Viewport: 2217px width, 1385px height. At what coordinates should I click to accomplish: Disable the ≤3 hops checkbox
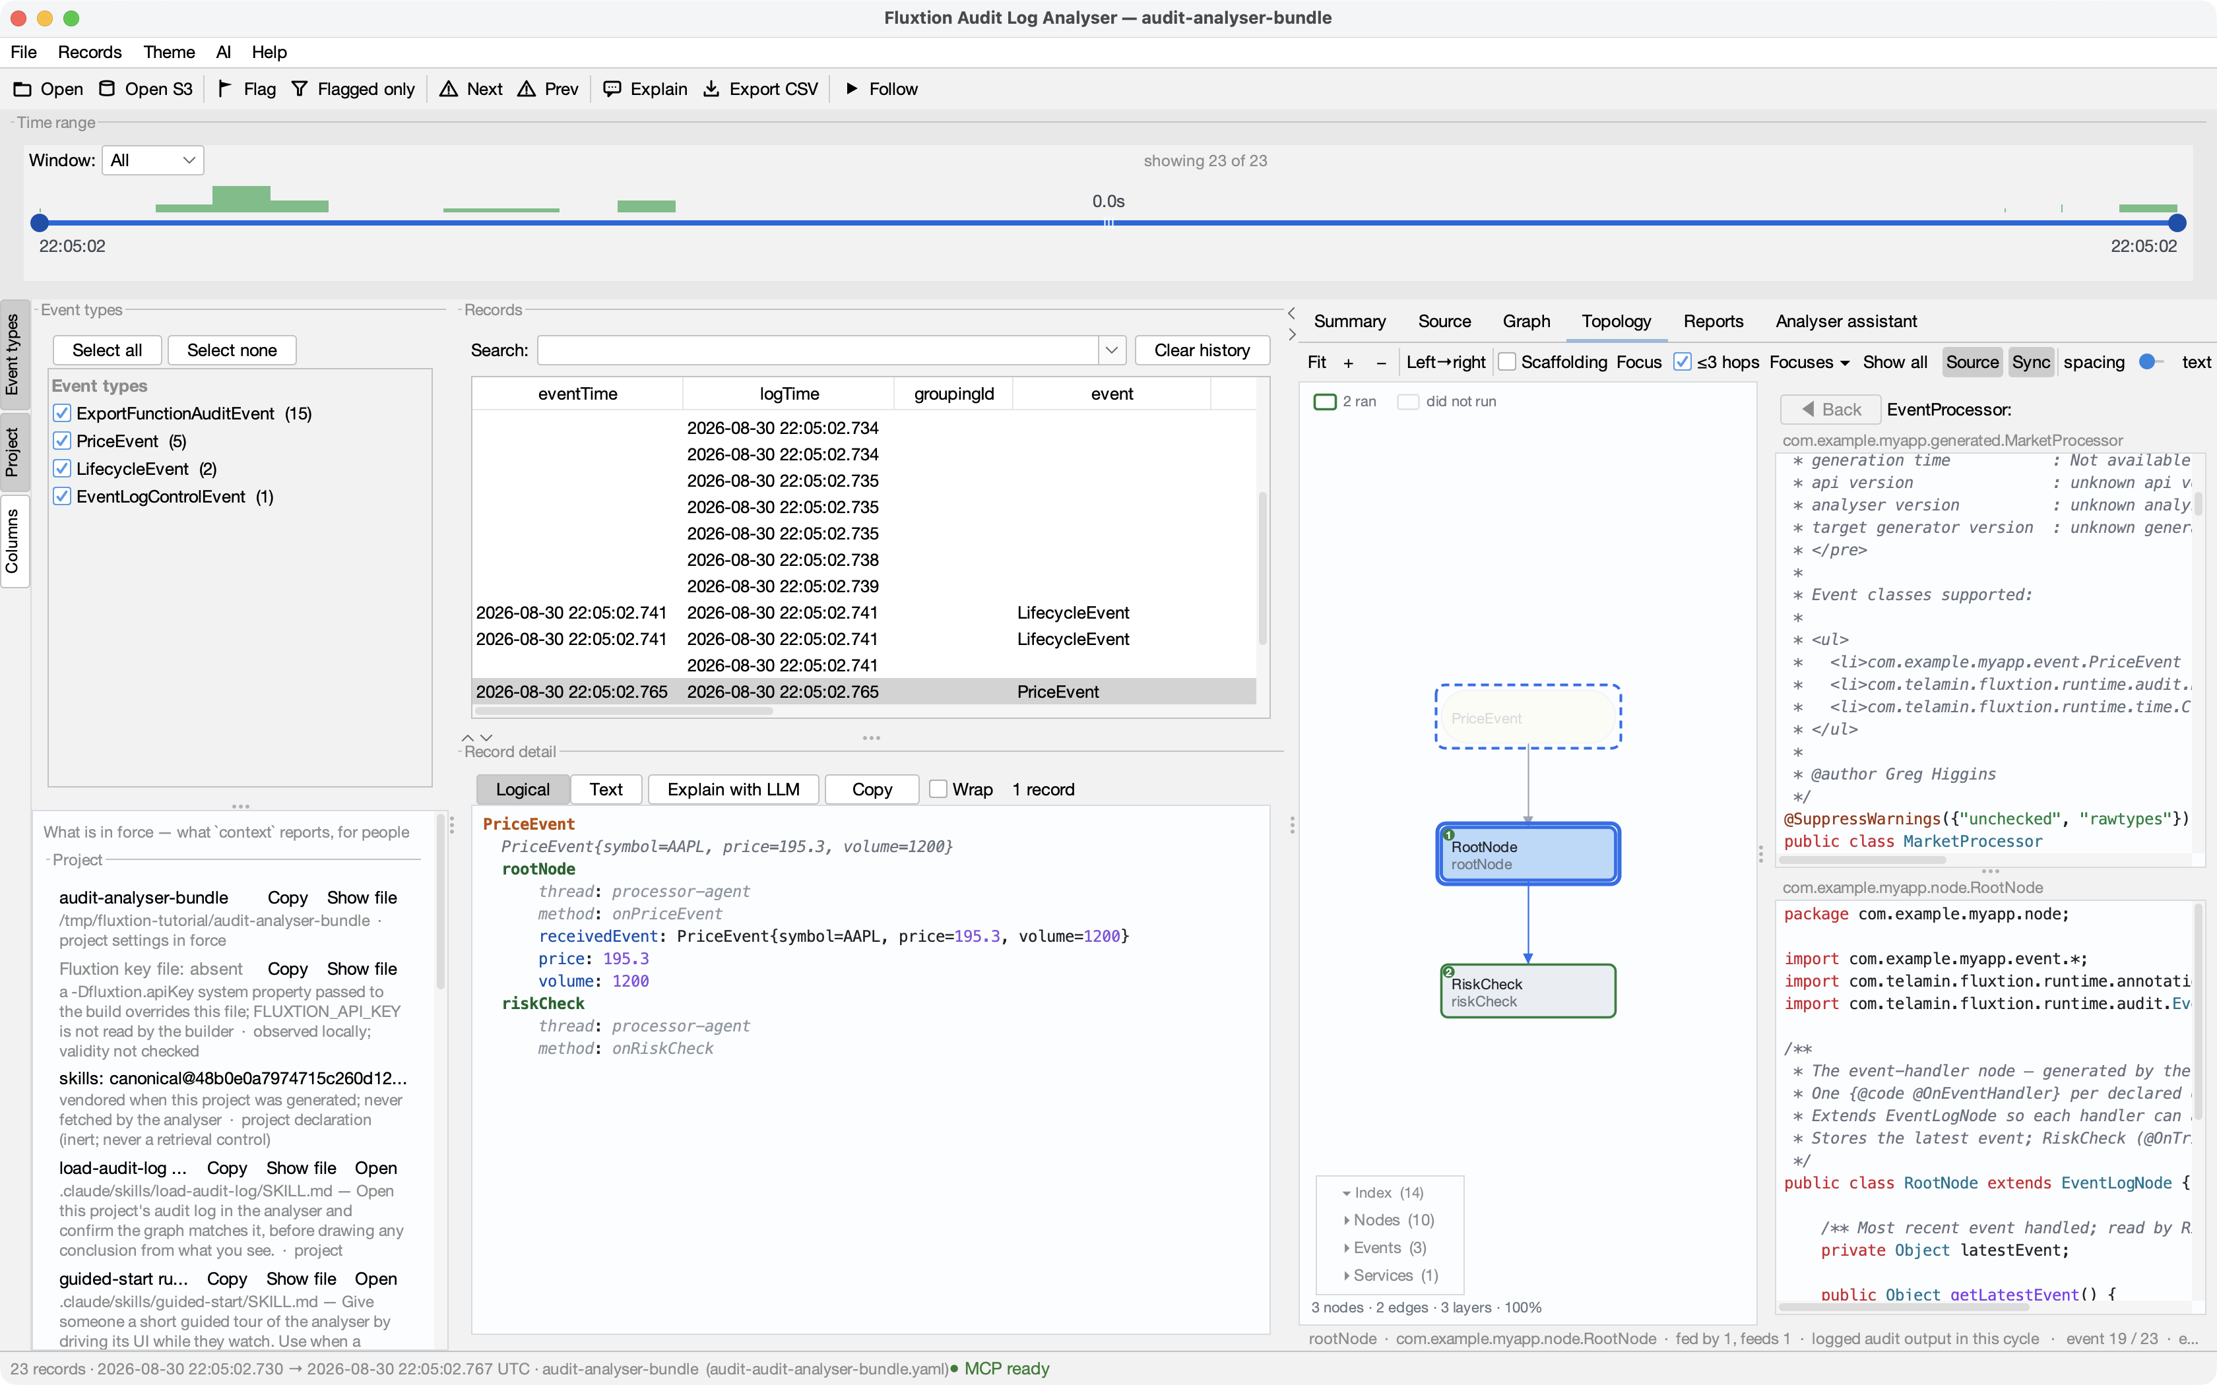[1682, 363]
